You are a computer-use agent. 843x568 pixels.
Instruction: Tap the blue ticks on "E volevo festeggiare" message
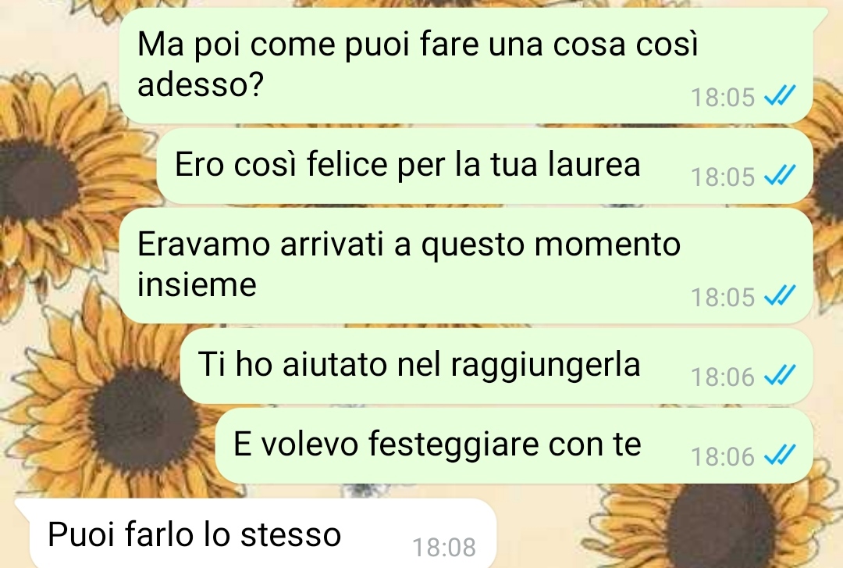pyautogui.click(x=780, y=455)
